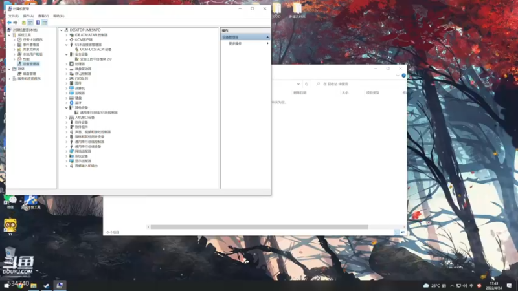Click the Print queues (打印队列) printer icon

pos(71,78)
